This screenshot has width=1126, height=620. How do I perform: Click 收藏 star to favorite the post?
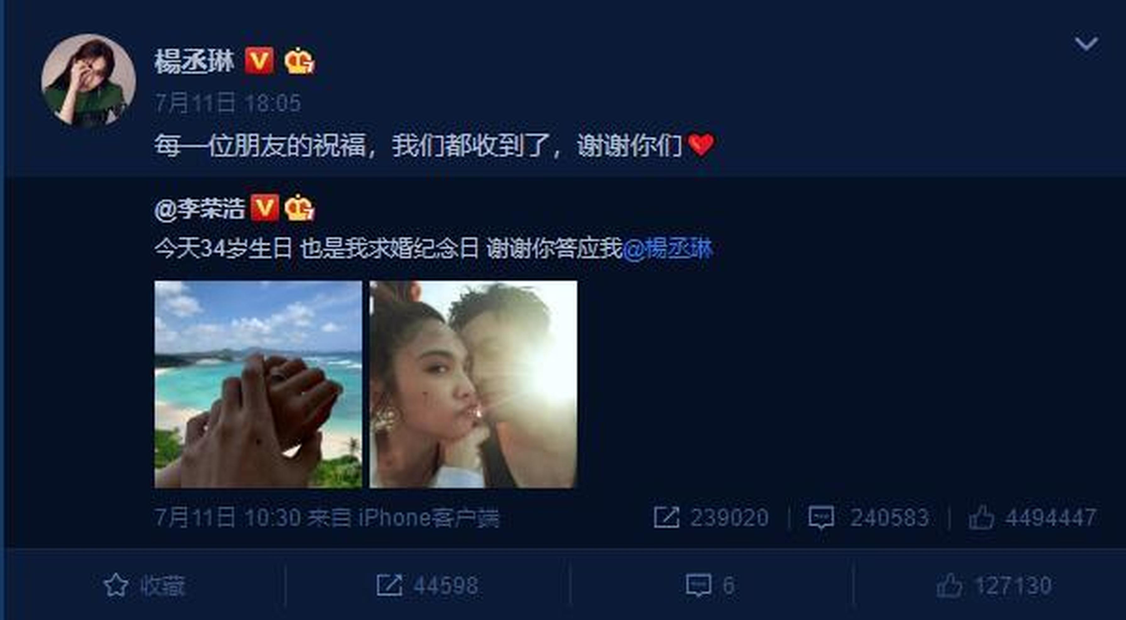pyautogui.click(x=144, y=585)
